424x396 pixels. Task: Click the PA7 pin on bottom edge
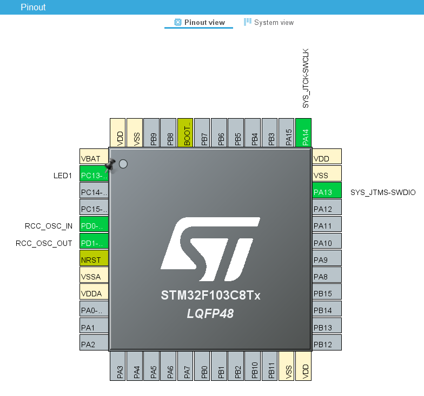(x=185, y=366)
